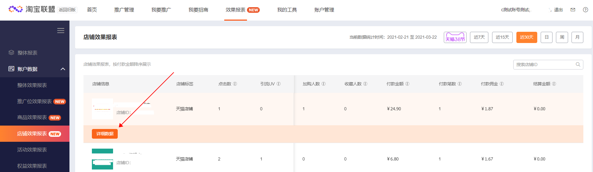Click the Taobao Alliance logo
The image size is (593, 172).
tap(32, 9)
